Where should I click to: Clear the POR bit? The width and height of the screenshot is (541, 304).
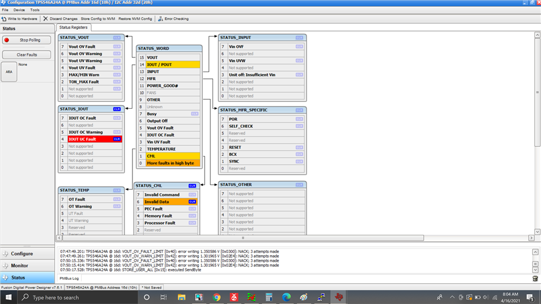pos(299,119)
